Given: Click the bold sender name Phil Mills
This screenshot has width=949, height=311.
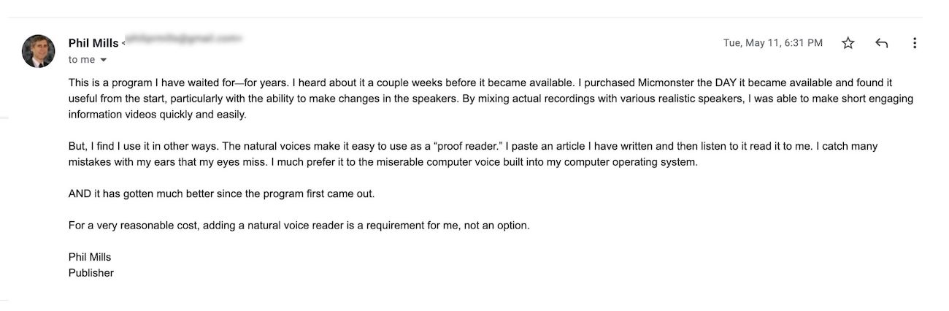Looking at the screenshot, I should click(x=93, y=43).
